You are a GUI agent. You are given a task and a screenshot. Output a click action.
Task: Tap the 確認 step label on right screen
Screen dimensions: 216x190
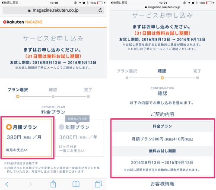[x=162, y=71]
